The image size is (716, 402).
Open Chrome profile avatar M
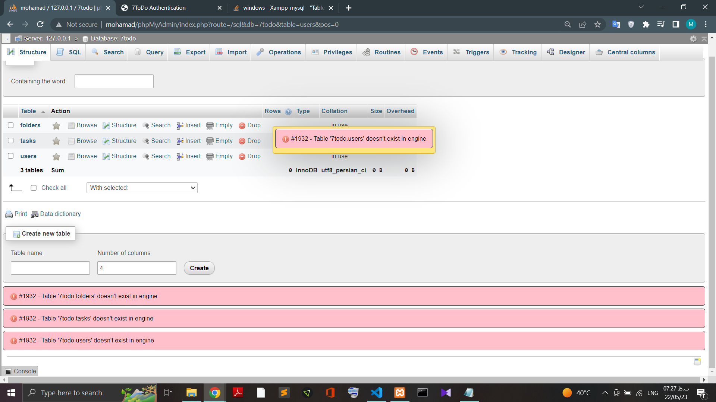pyautogui.click(x=691, y=25)
